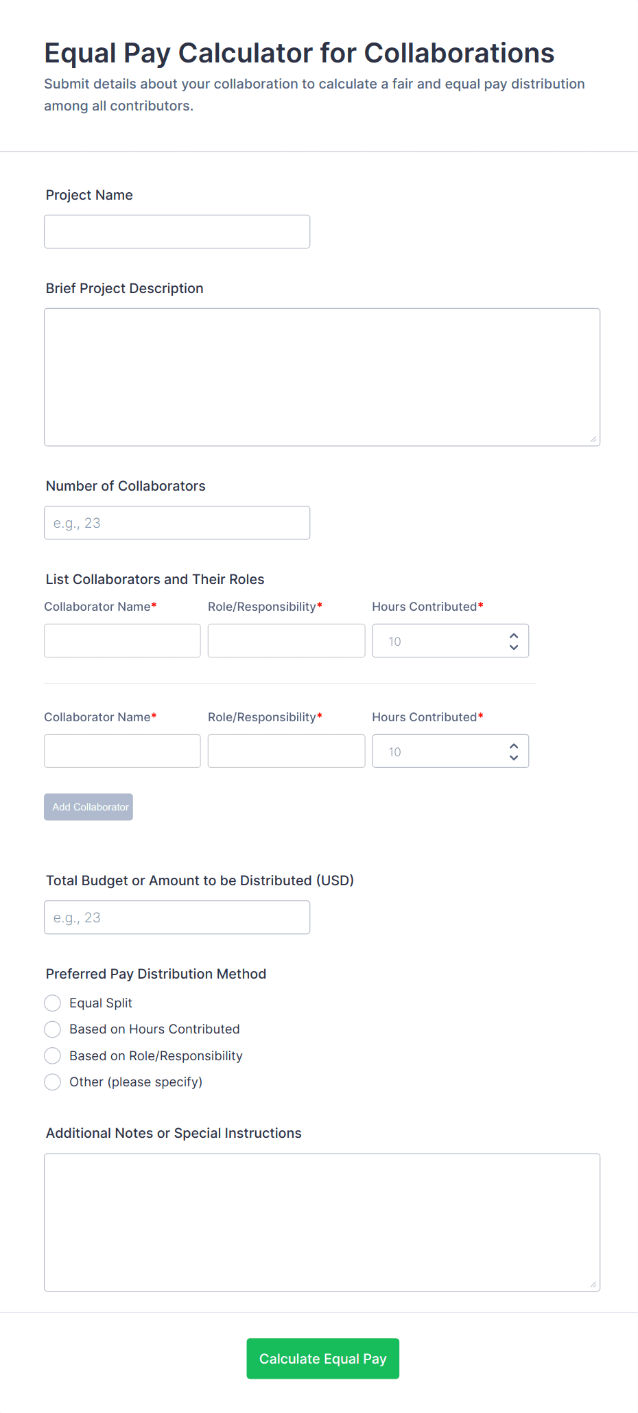Select Other (please specify) radio
The height and width of the screenshot is (1413, 638).
53,1082
